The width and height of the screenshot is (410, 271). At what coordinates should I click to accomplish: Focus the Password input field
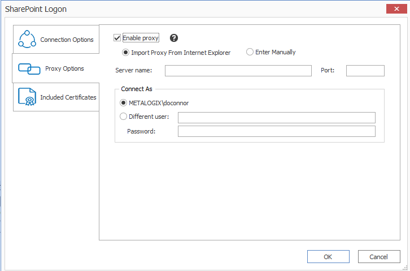(276, 131)
